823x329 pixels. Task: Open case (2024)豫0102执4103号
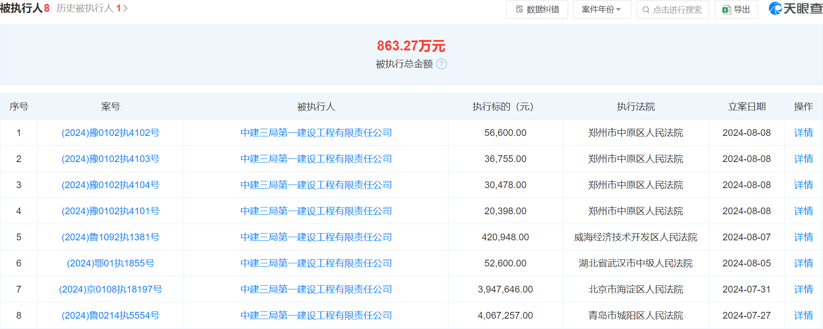click(x=111, y=159)
